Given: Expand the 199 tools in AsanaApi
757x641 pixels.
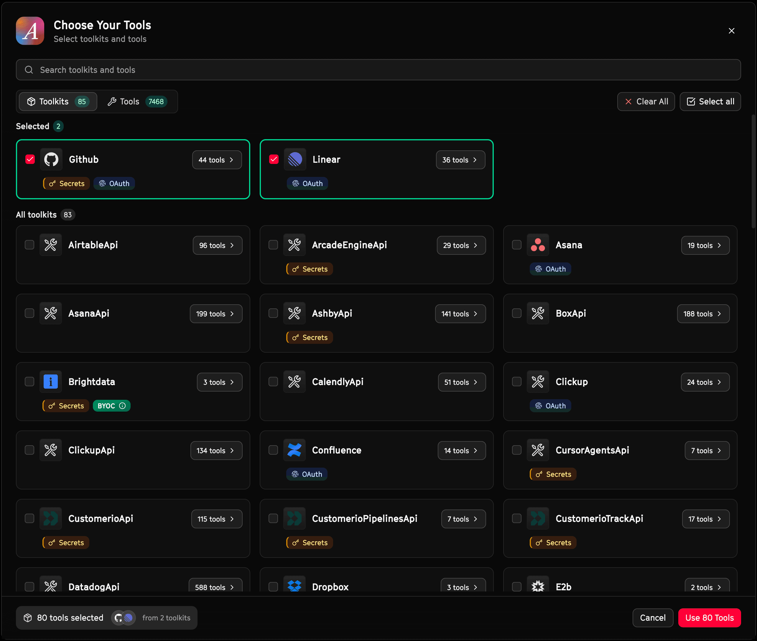Looking at the screenshot, I should (x=216, y=314).
